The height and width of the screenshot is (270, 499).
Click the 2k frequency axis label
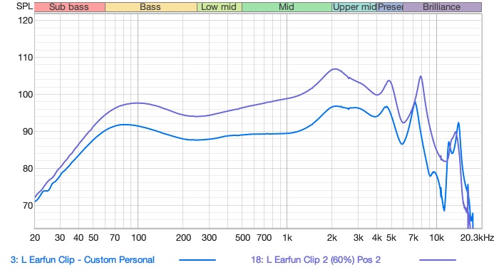click(x=332, y=237)
